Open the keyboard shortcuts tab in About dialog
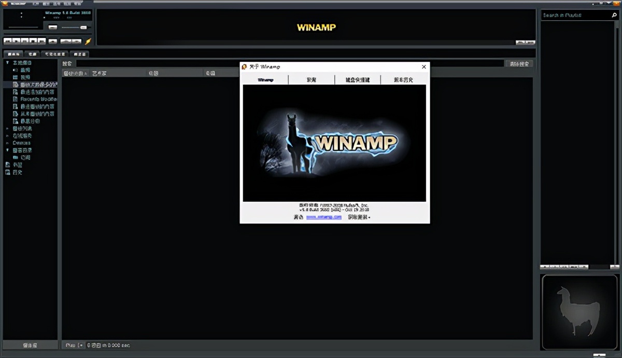 pos(358,80)
